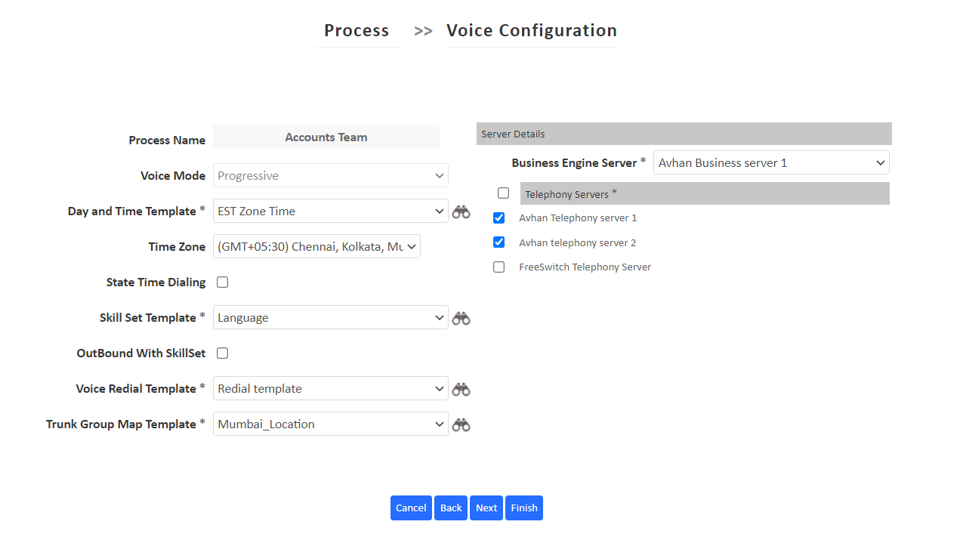Open the Voice Redial Template lookup icon
The width and height of the screenshot is (960, 537).
coord(461,388)
